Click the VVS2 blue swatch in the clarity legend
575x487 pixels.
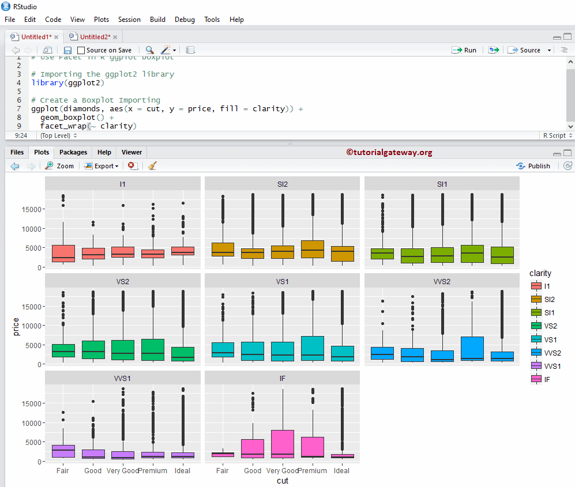(x=536, y=353)
